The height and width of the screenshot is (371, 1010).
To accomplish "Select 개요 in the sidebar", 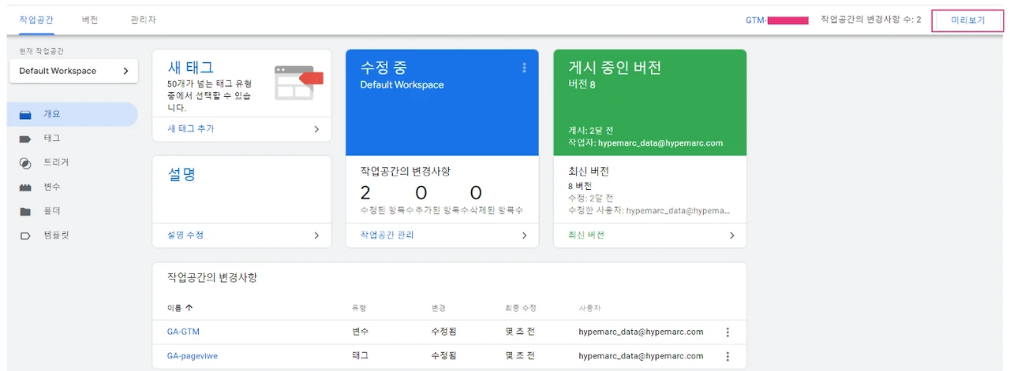I will tap(73, 114).
